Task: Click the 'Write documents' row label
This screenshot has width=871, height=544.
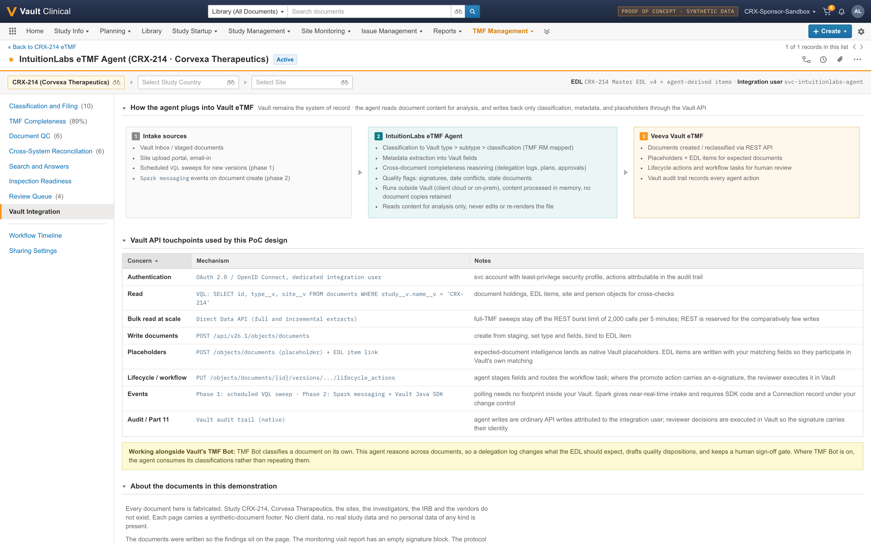Action: [x=153, y=336]
